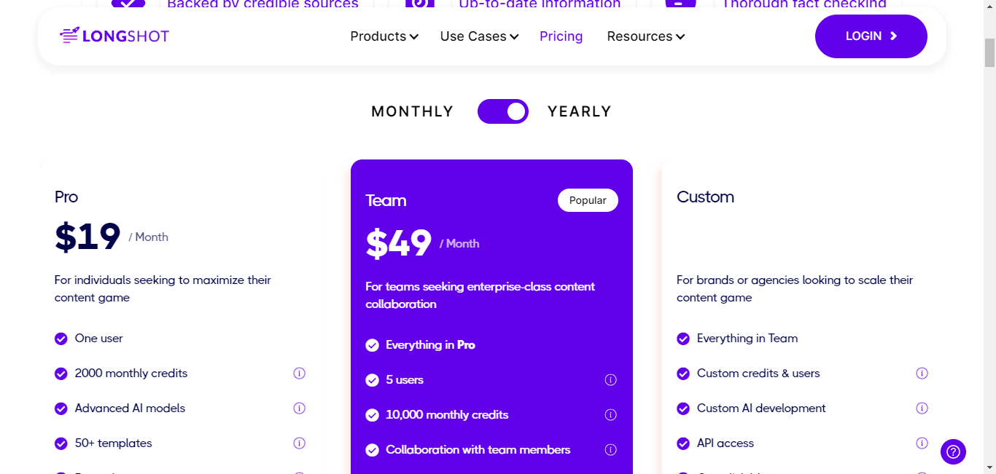The height and width of the screenshot is (474, 996).
Task: Open info icon for Custom AI development
Action: click(x=922, y=408)
